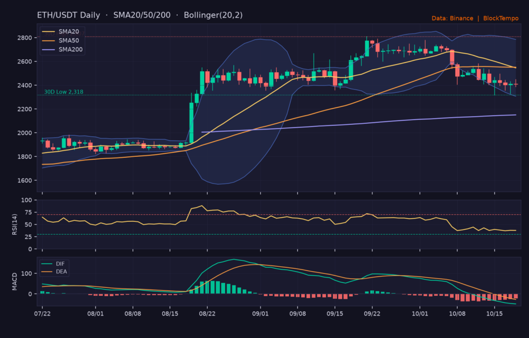Click the 08/01 date label

(96, 314)
